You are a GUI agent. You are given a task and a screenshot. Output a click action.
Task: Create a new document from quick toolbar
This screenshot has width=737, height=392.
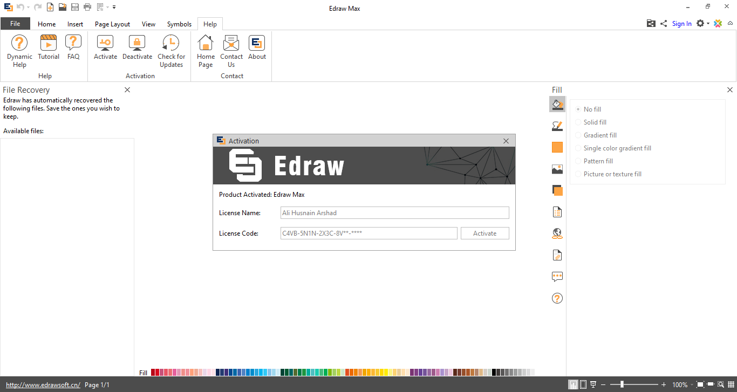click(50, 7)
